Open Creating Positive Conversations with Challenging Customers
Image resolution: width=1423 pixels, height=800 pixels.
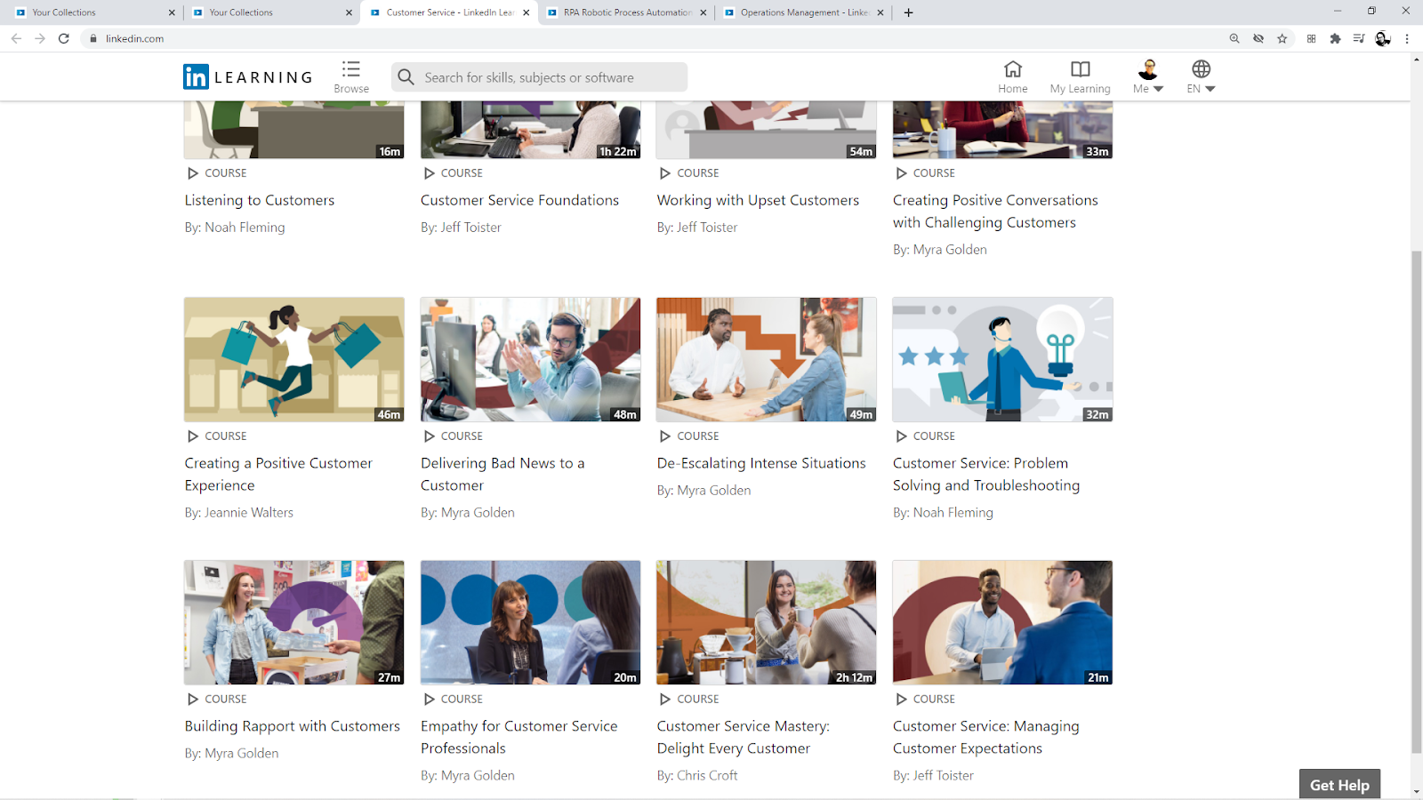click(x=995, y=212)
